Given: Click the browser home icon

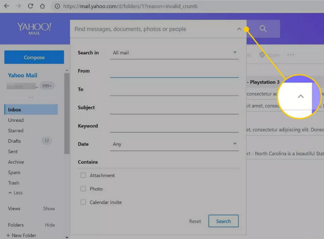Looking at the screenshot, I should pyautogui.click(x=42, y=6).
